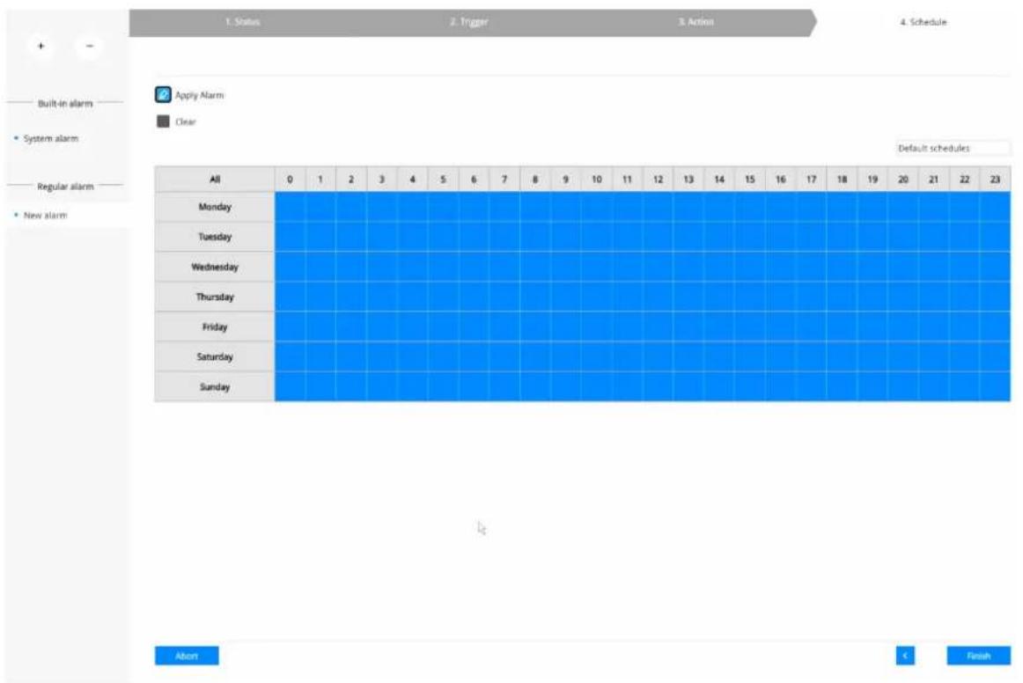
Task: Select hour 2 column header
Action: point(351,180)
